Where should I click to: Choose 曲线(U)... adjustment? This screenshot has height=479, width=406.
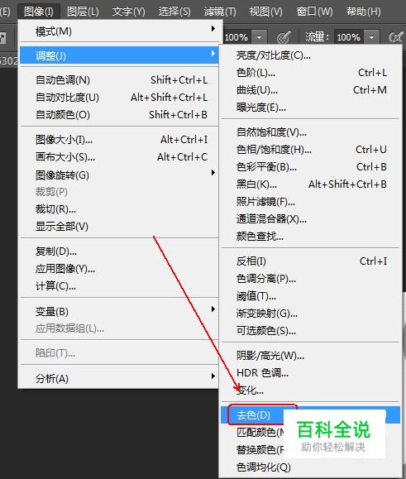point(310,90)
